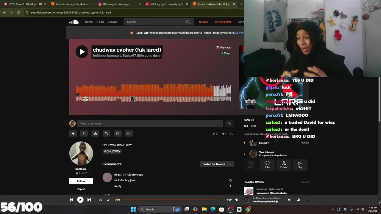Seek on the bottom player progress bar
Viewport: 381px width, 214px height.
173,200
